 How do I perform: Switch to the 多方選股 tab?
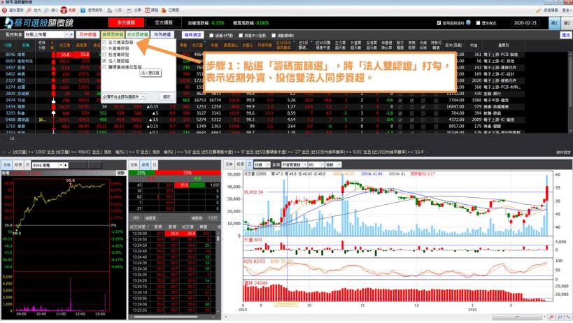126,22
